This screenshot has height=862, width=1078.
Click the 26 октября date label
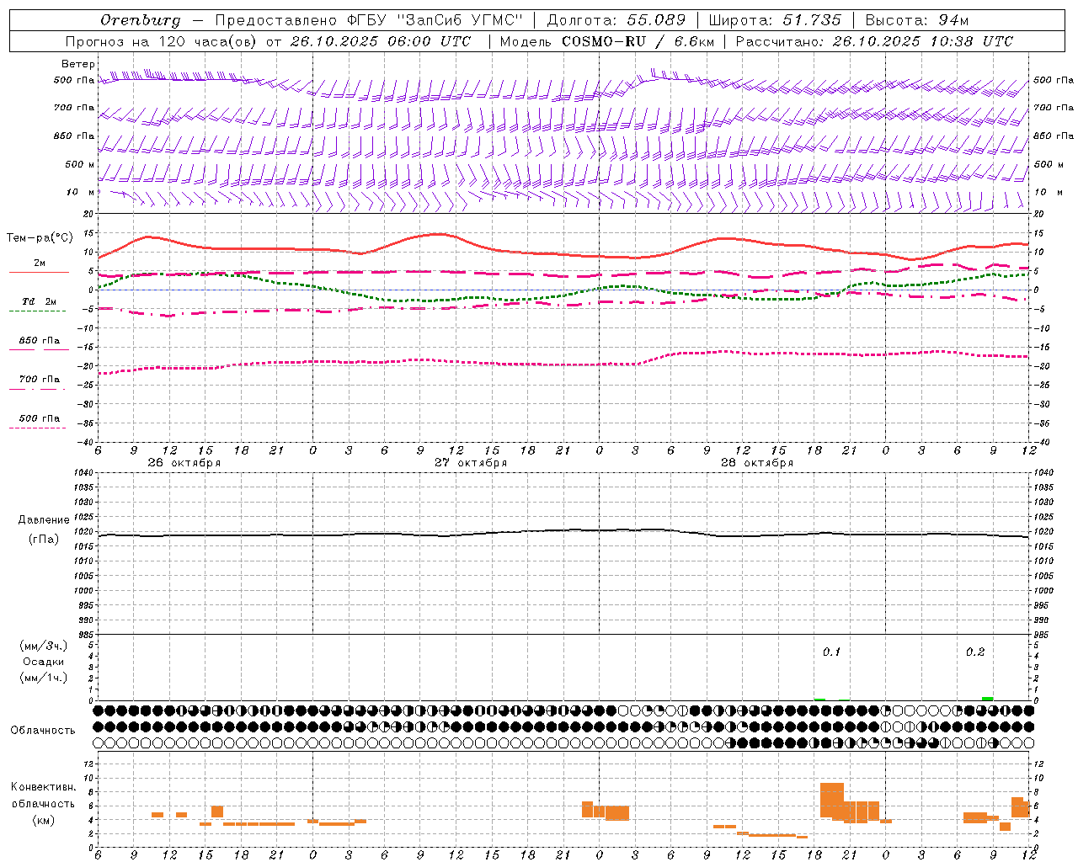click(184, 463)
